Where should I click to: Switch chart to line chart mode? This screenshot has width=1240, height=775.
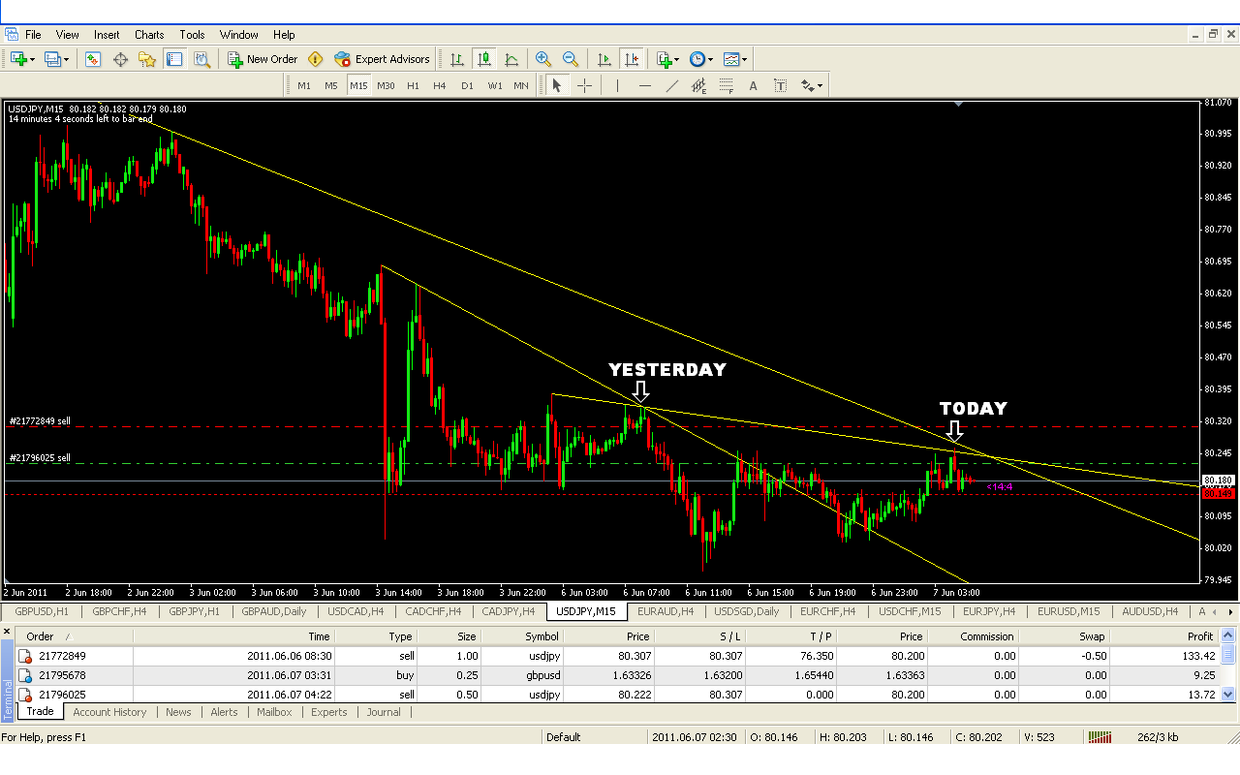coord(511,59)
